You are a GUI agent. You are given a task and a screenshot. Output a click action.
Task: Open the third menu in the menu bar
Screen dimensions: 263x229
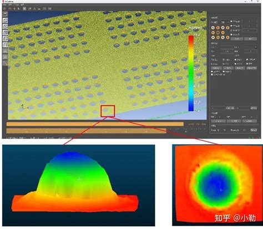16,4
